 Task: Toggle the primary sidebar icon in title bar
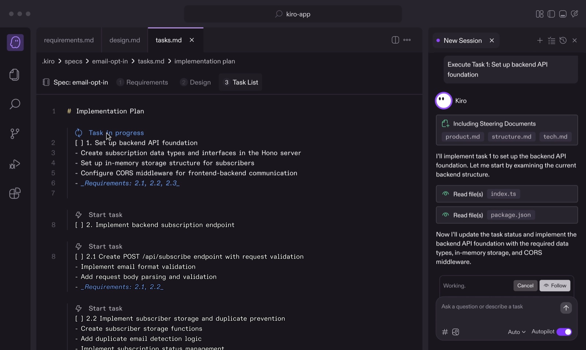(x=551, y=14)
